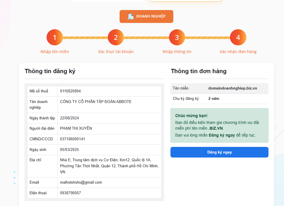Click the domain name domaindoanhngiep.biz.vn
The height and width of the screenshot is (206, 284).
[232, 88]
